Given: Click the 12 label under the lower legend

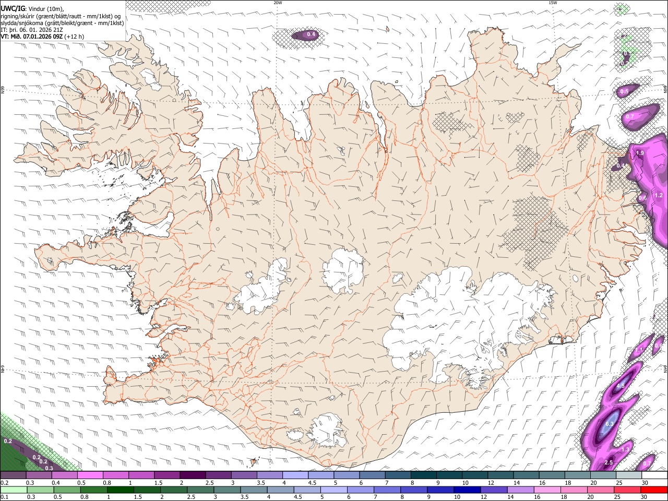Looking at the screenshot, I should coord(484,497).
